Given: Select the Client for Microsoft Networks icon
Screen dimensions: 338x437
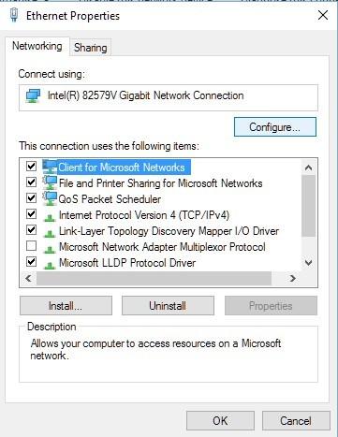Looking at the screenshot, I should click(50, 168).
